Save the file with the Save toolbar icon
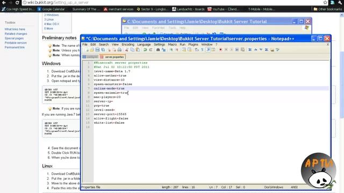 (x=97, y=50)
